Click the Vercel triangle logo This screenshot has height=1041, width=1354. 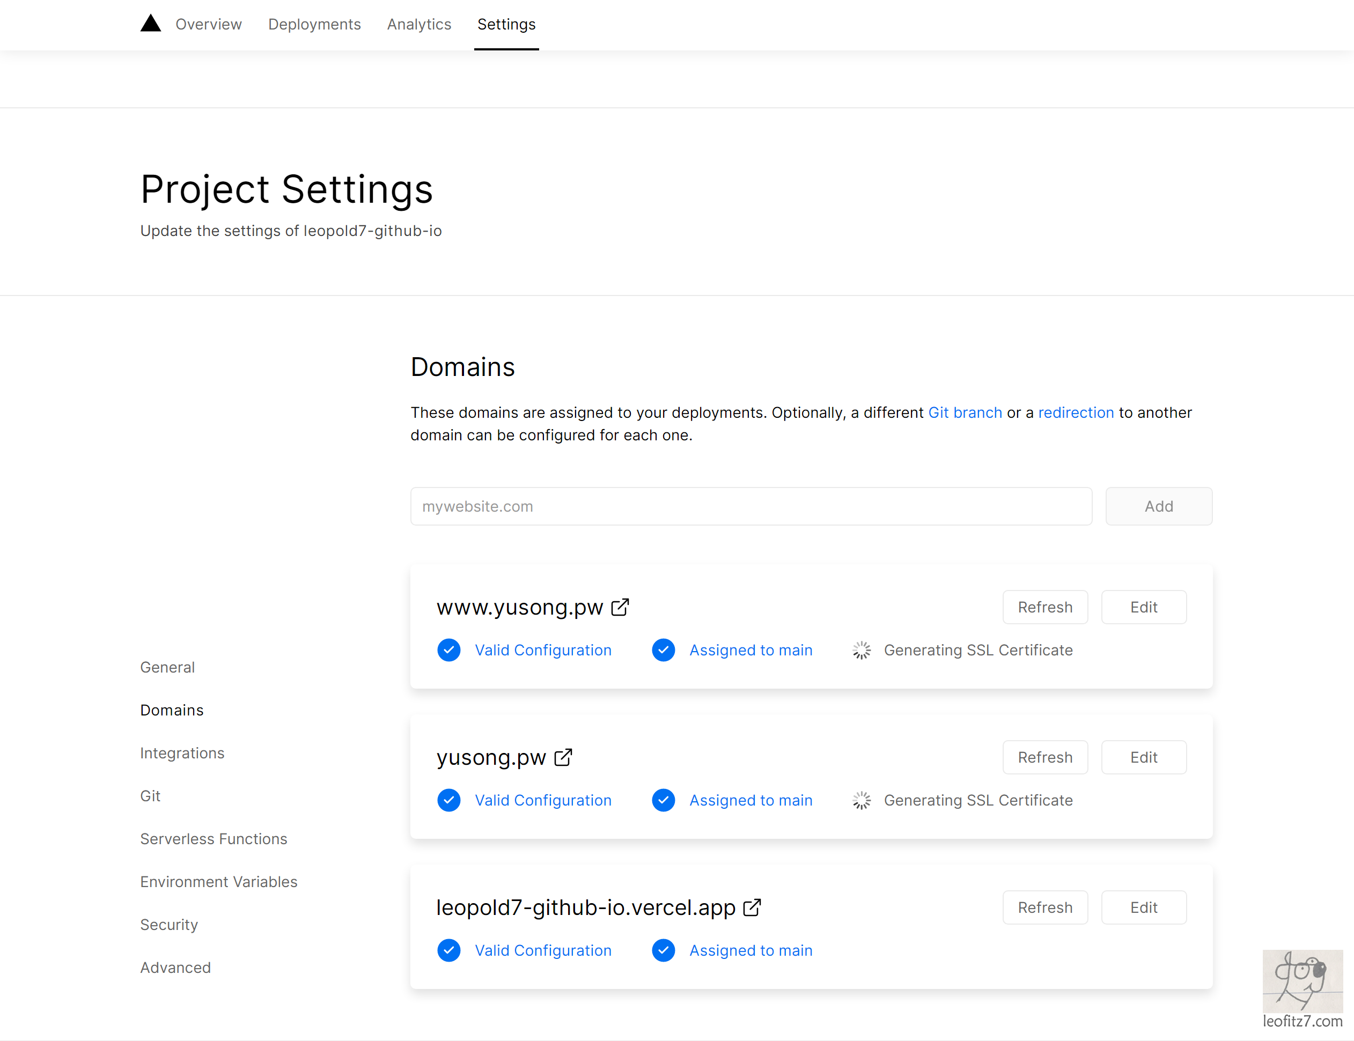pos(151,24)
